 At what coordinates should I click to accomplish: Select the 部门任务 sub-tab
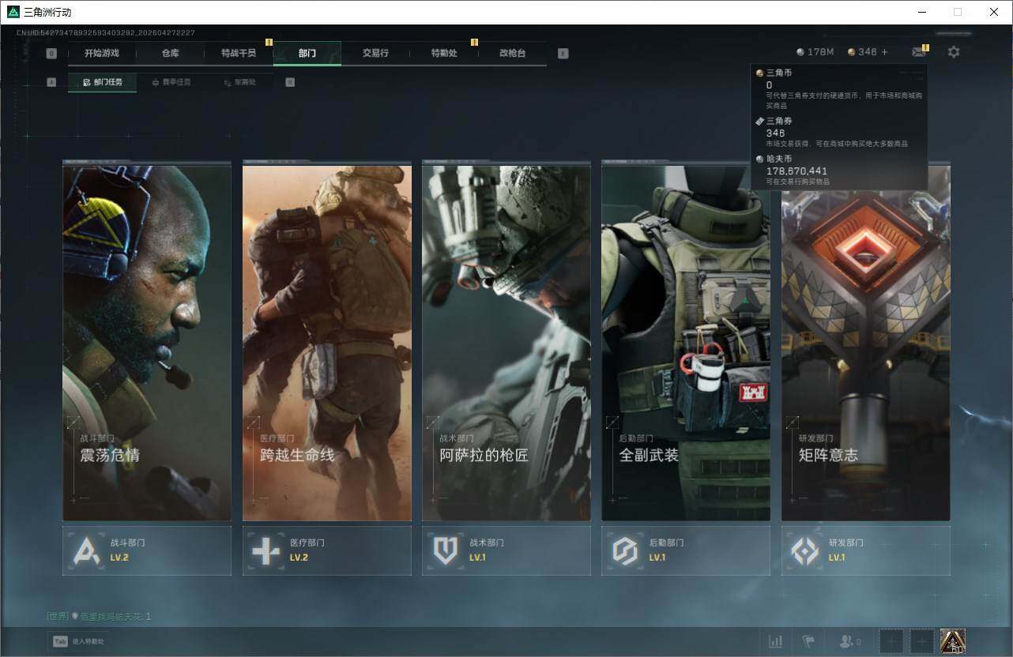[103, 82]
